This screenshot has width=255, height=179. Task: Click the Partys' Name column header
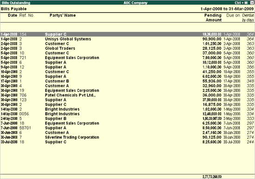coord(63,15)
